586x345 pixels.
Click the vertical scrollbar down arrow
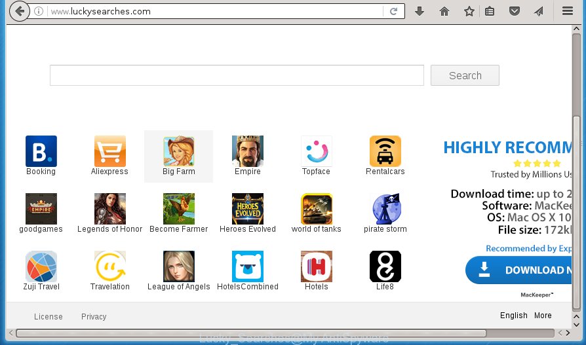point(576,325)
